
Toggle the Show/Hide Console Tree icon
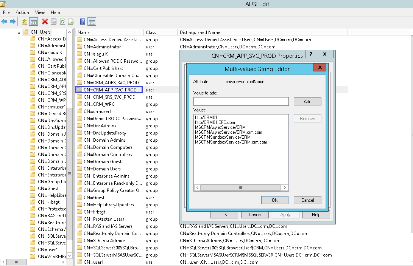[x=34, y=22]
